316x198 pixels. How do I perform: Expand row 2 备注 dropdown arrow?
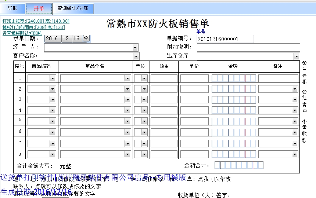tap(295, 89)
